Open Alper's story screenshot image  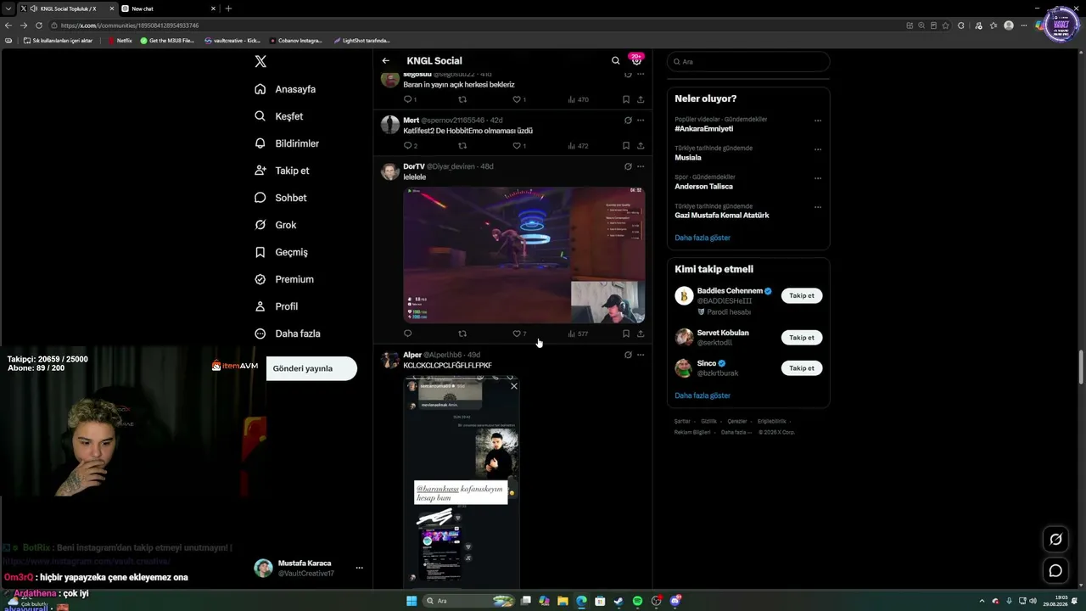(462, 482)
